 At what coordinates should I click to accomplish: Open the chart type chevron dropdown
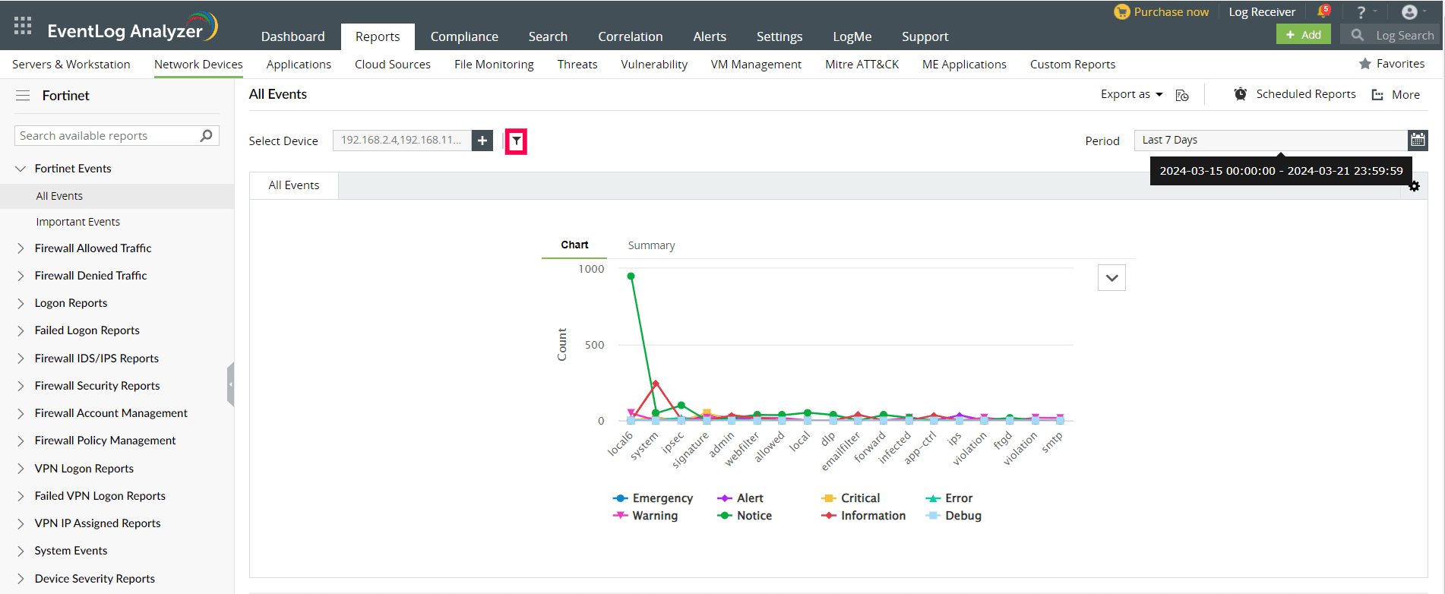1111,278
